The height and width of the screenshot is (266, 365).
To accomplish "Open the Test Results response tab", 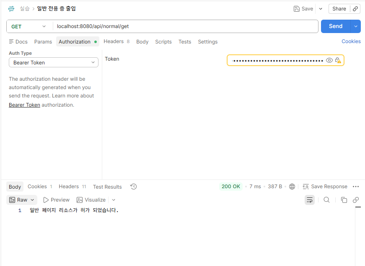I will click(x=107, y=187).
